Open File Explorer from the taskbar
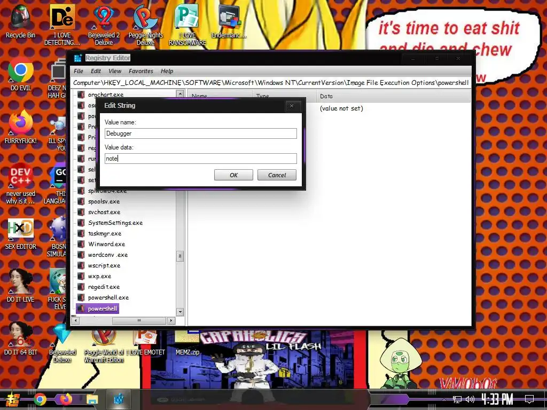 [x=92, y=399]
